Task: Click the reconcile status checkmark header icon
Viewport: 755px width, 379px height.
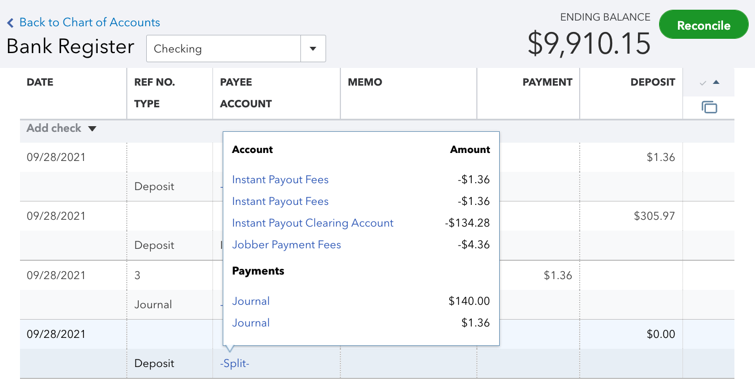Action: click(x=703, y=83)
